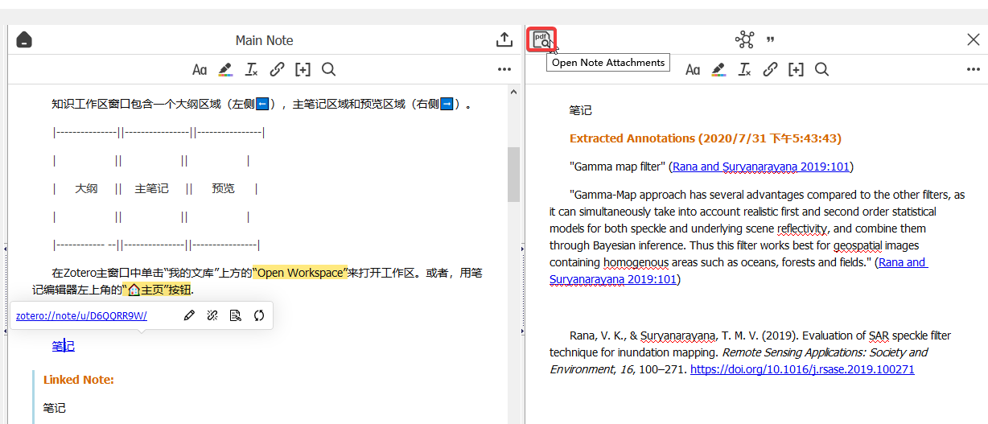Screen dimensions: 988x424
Task: Open the text format (Aa) dropdown in Main Note
Action: coord(200,70)
